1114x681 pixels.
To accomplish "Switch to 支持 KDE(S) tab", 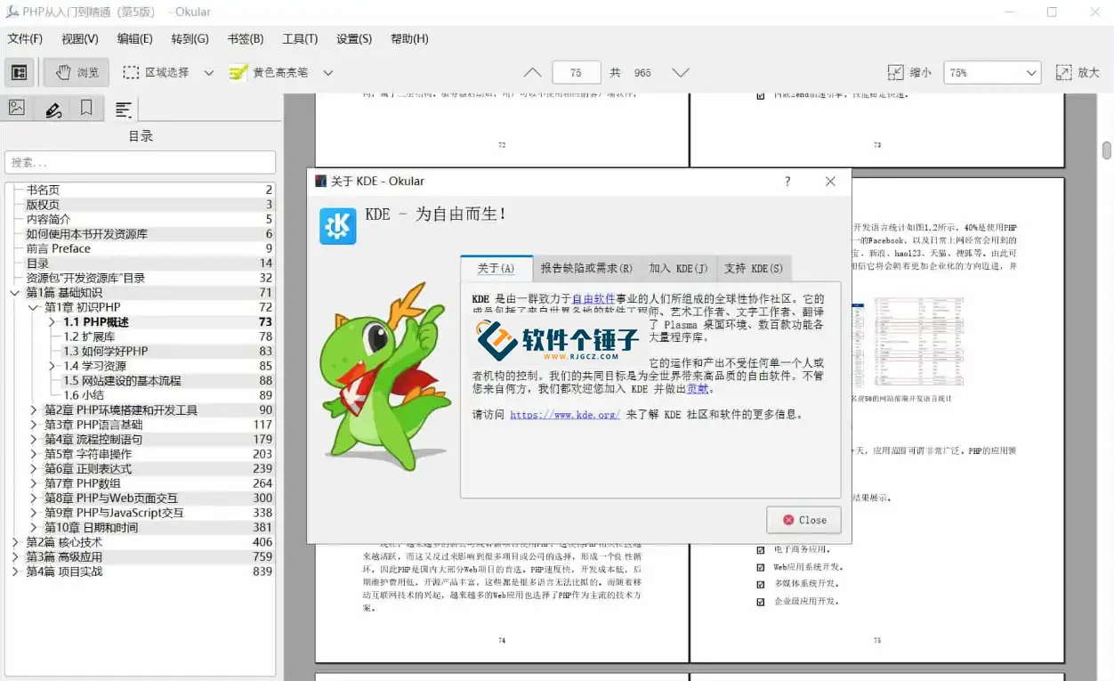I will [x=753, y=268].
